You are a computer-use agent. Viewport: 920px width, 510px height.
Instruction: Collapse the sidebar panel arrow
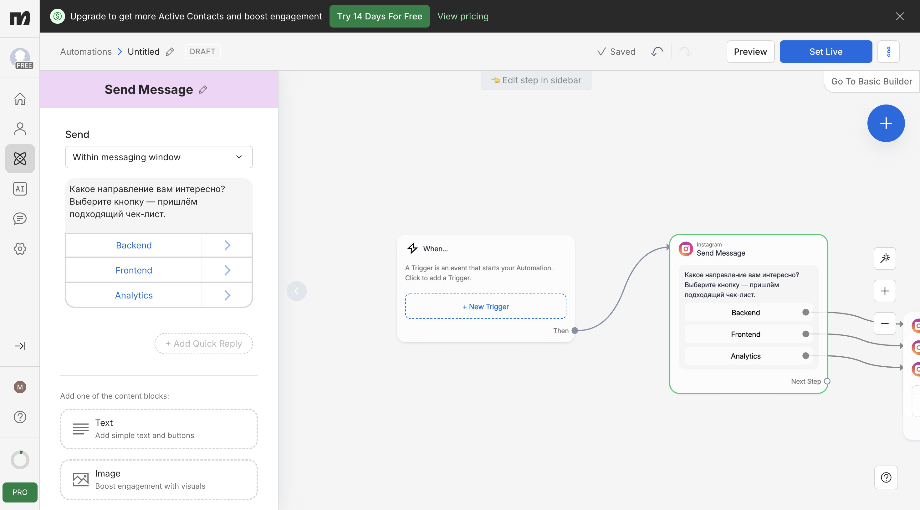click(296, 291)
